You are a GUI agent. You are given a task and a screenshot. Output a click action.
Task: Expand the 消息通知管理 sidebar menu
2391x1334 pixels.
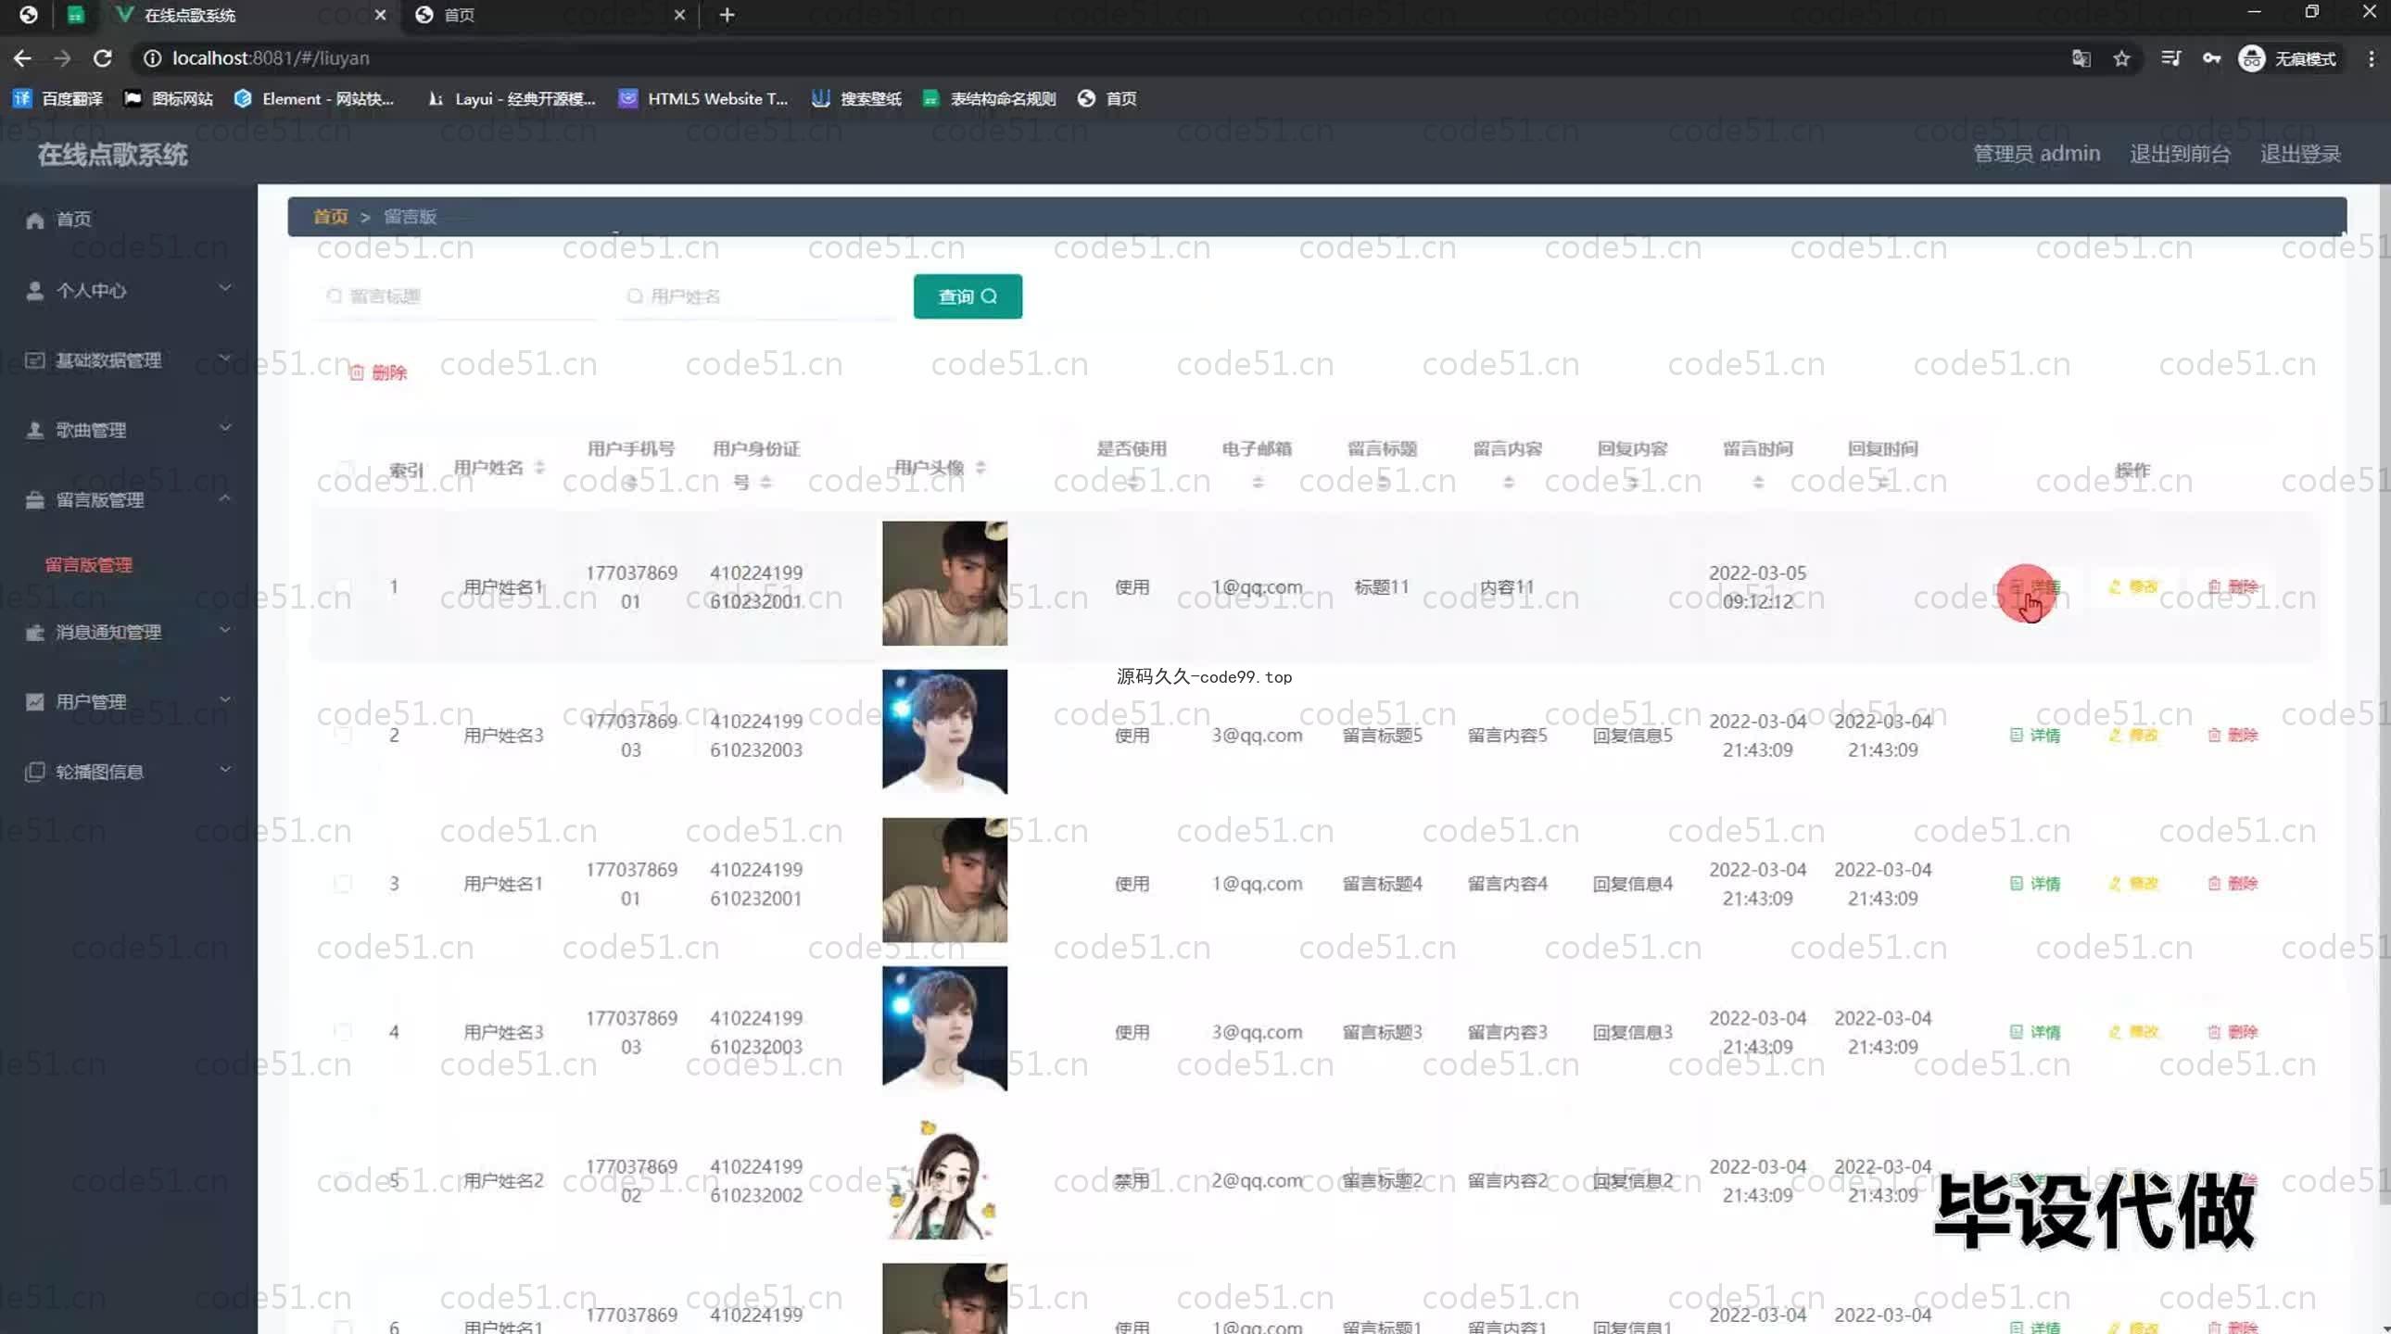pos(129,632)
